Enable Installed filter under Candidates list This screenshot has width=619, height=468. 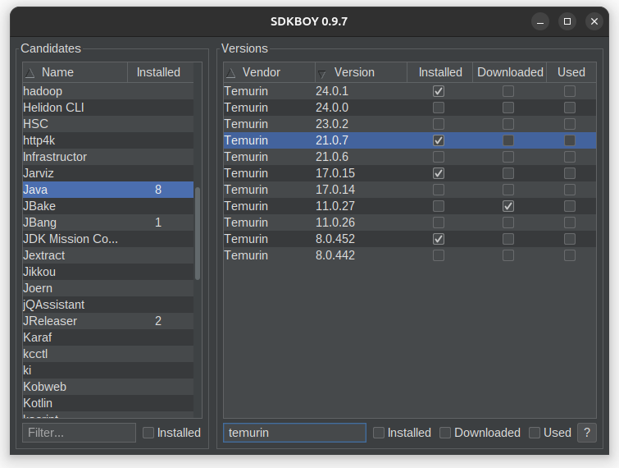pyautogui.click(x=148, y=433)
